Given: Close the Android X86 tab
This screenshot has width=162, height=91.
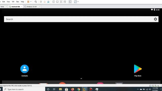Looking at the screenshot, I should coord(22,7).
